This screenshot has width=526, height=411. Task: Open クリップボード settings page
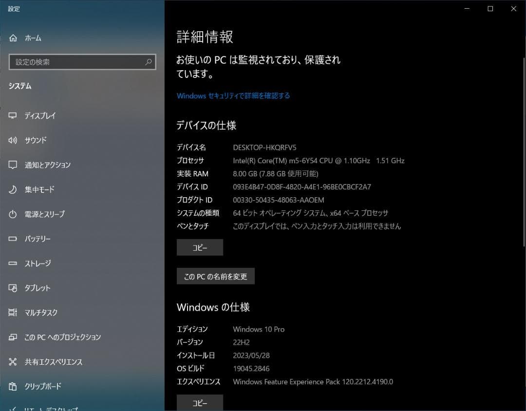coord(43,386)
